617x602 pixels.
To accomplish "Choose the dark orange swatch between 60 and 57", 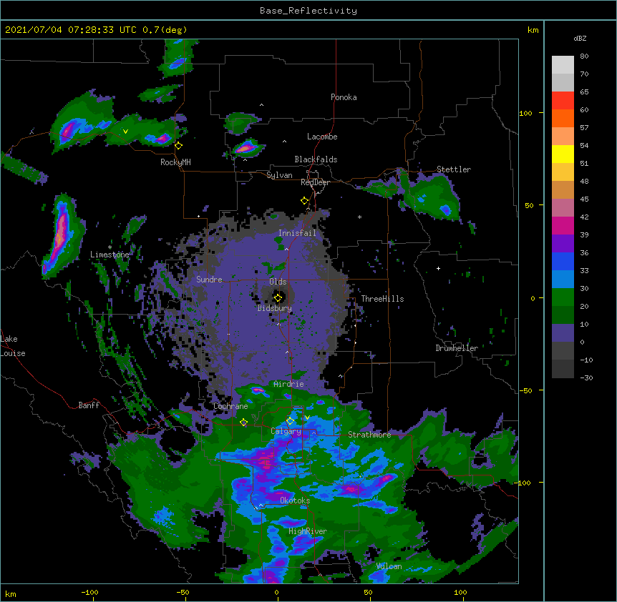I will click(x=563, y=119).
